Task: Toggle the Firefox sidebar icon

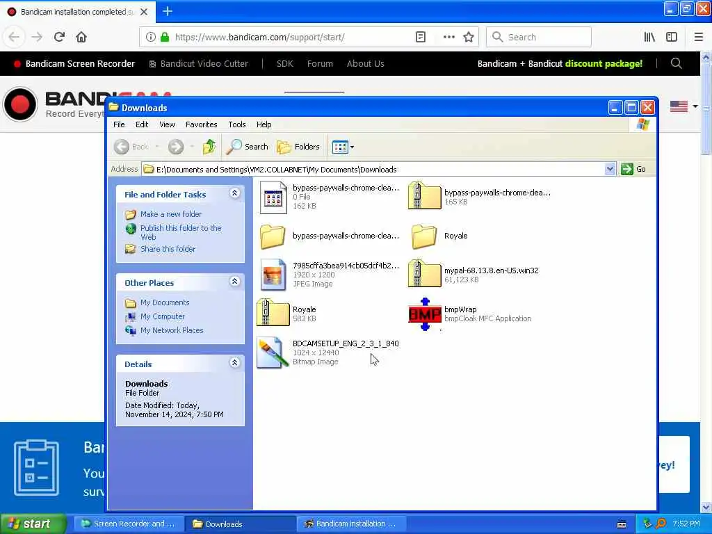Action: coord(672,37)
